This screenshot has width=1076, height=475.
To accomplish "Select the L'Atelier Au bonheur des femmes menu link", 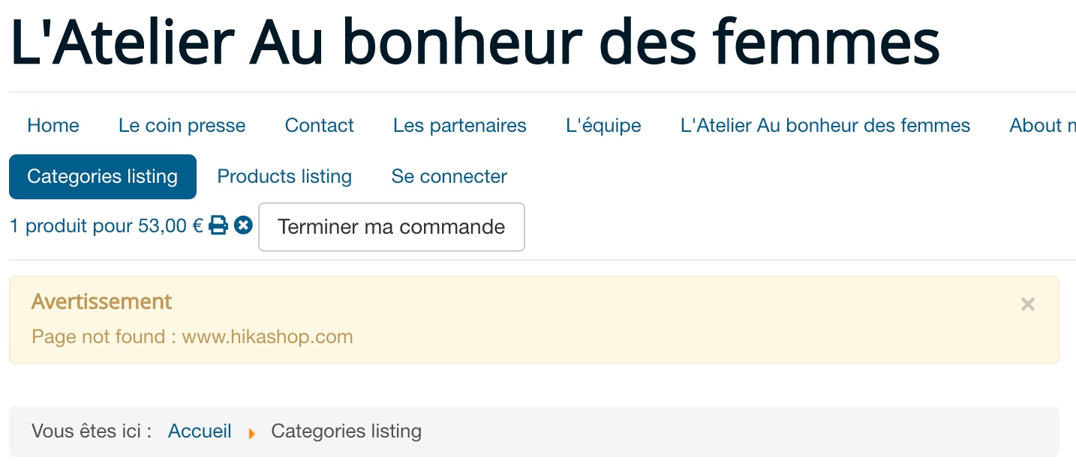I will pyautogui.click(x=825, y=126).
